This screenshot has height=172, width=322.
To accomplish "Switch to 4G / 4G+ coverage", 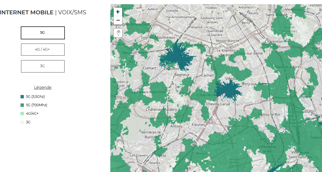I will pyautogui.click(x=43, y=49).
